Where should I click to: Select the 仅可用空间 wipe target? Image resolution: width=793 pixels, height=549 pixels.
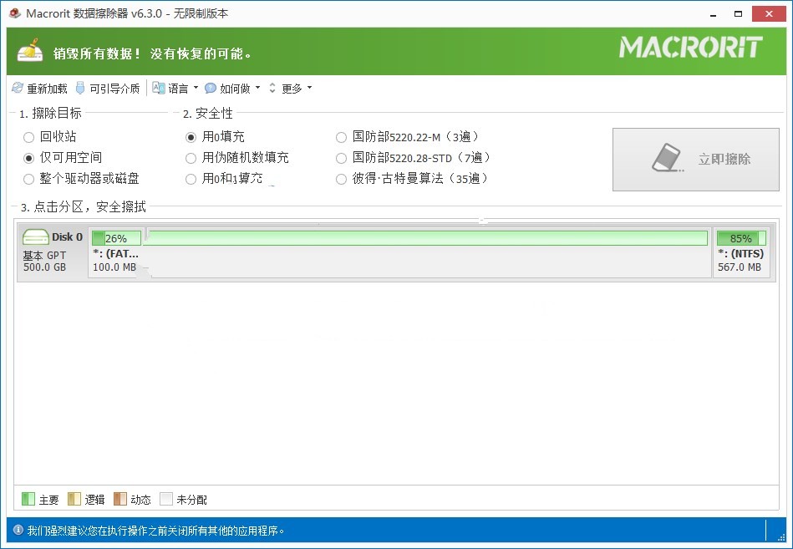(x=28, y=158)
